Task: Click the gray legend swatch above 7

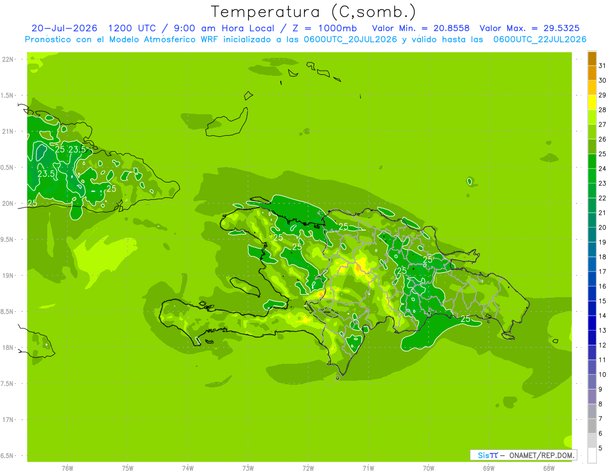Action: click(x=592, y=411)
